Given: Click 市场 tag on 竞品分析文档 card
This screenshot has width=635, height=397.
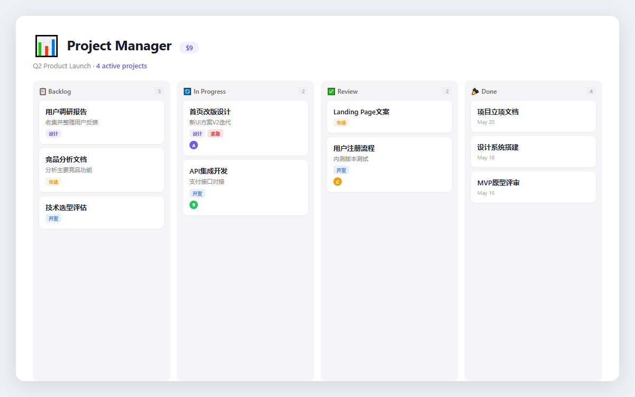Looking at the screenshot, I should [x=53, y=182].
